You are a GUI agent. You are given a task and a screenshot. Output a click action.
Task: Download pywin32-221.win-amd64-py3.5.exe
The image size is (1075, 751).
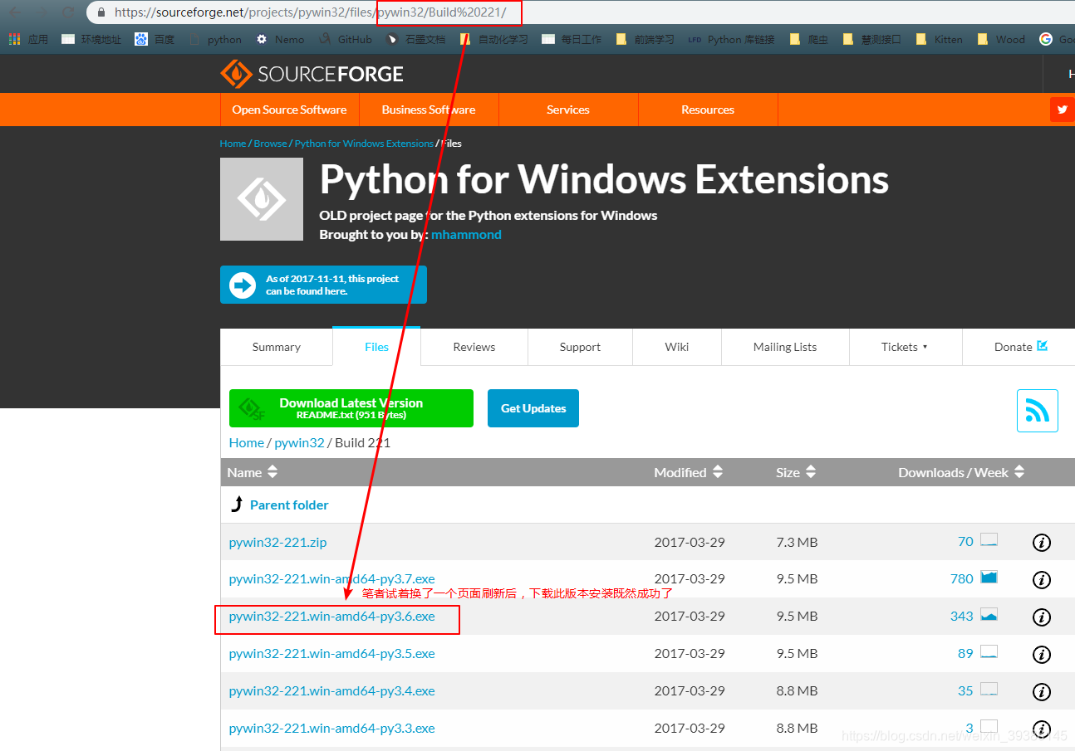(x=332, y=654)
